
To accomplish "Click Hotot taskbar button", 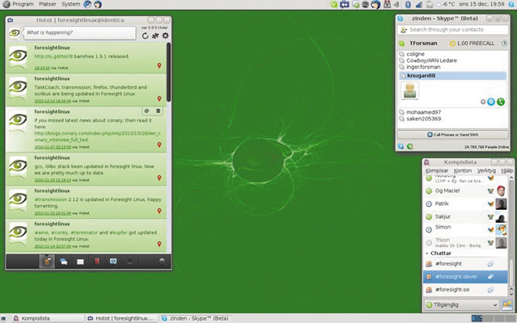I will click(122, 318).
